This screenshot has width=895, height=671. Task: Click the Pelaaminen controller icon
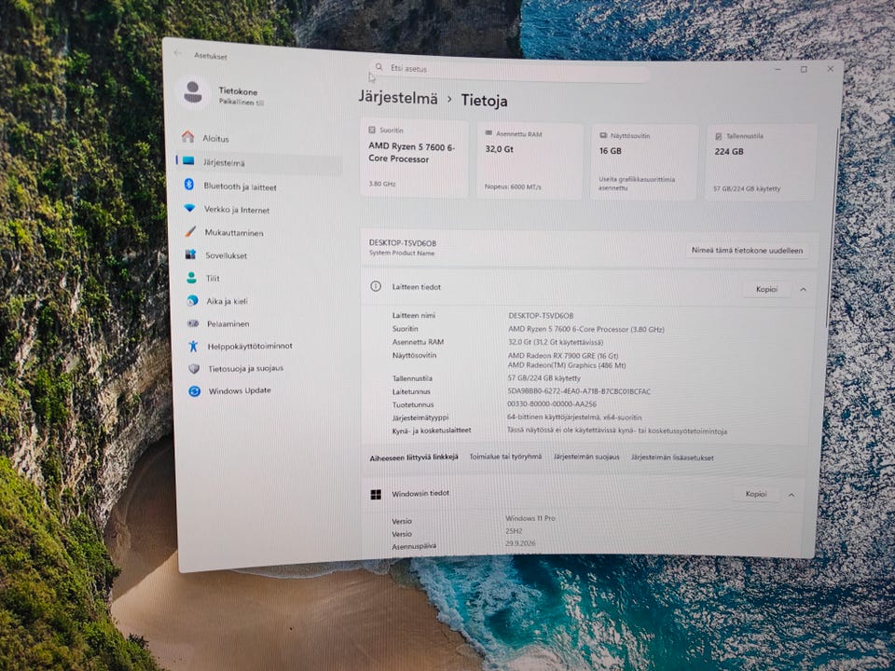pyautogui.click(x=193, y=323)
